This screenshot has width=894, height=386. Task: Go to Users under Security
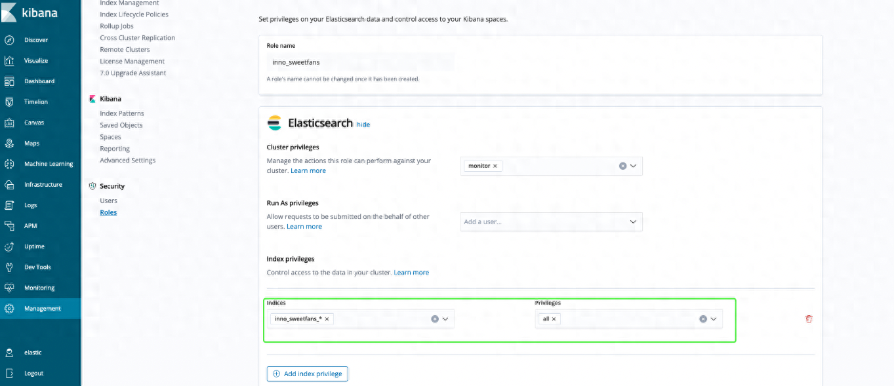[x=109, y=201]
